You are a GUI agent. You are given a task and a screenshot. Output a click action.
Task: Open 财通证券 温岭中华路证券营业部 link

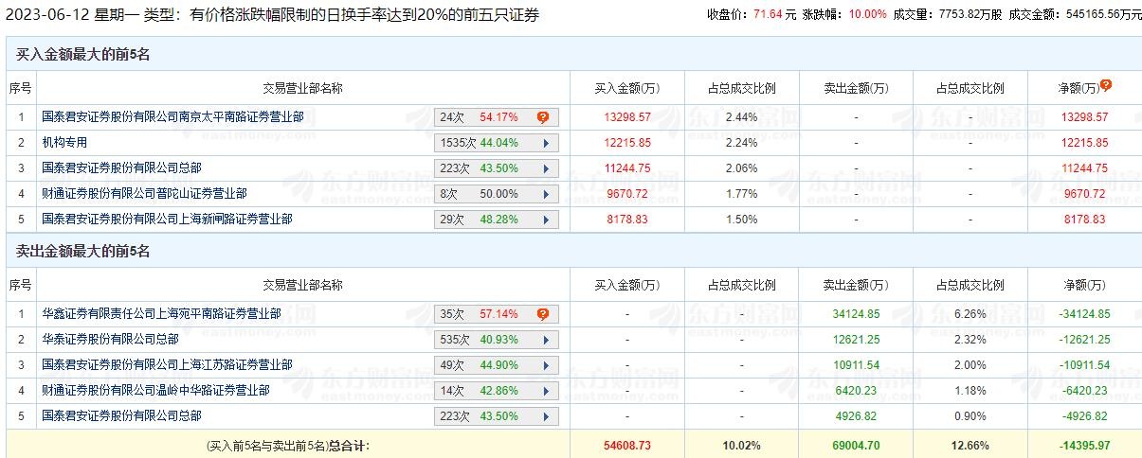click(155, 390)
